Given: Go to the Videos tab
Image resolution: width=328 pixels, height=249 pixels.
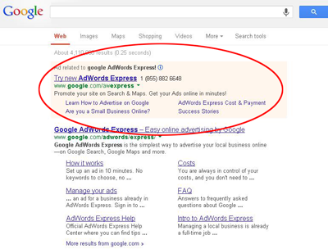Looking at the screenshot, I should click(x=183, y=36).
